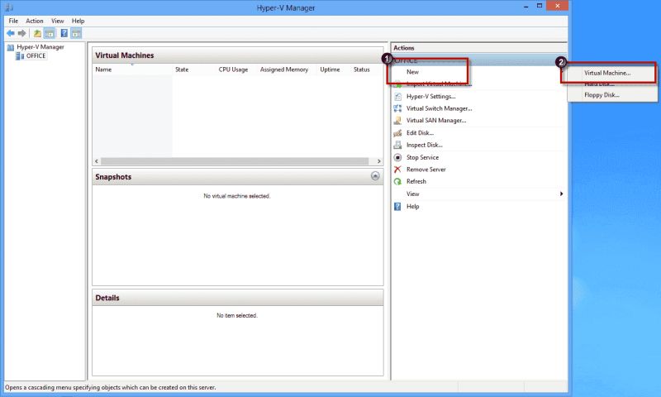Click the Import Virtual Machine action
The width and height of the screenshot is (661, 397).
(x=438, y=84)
